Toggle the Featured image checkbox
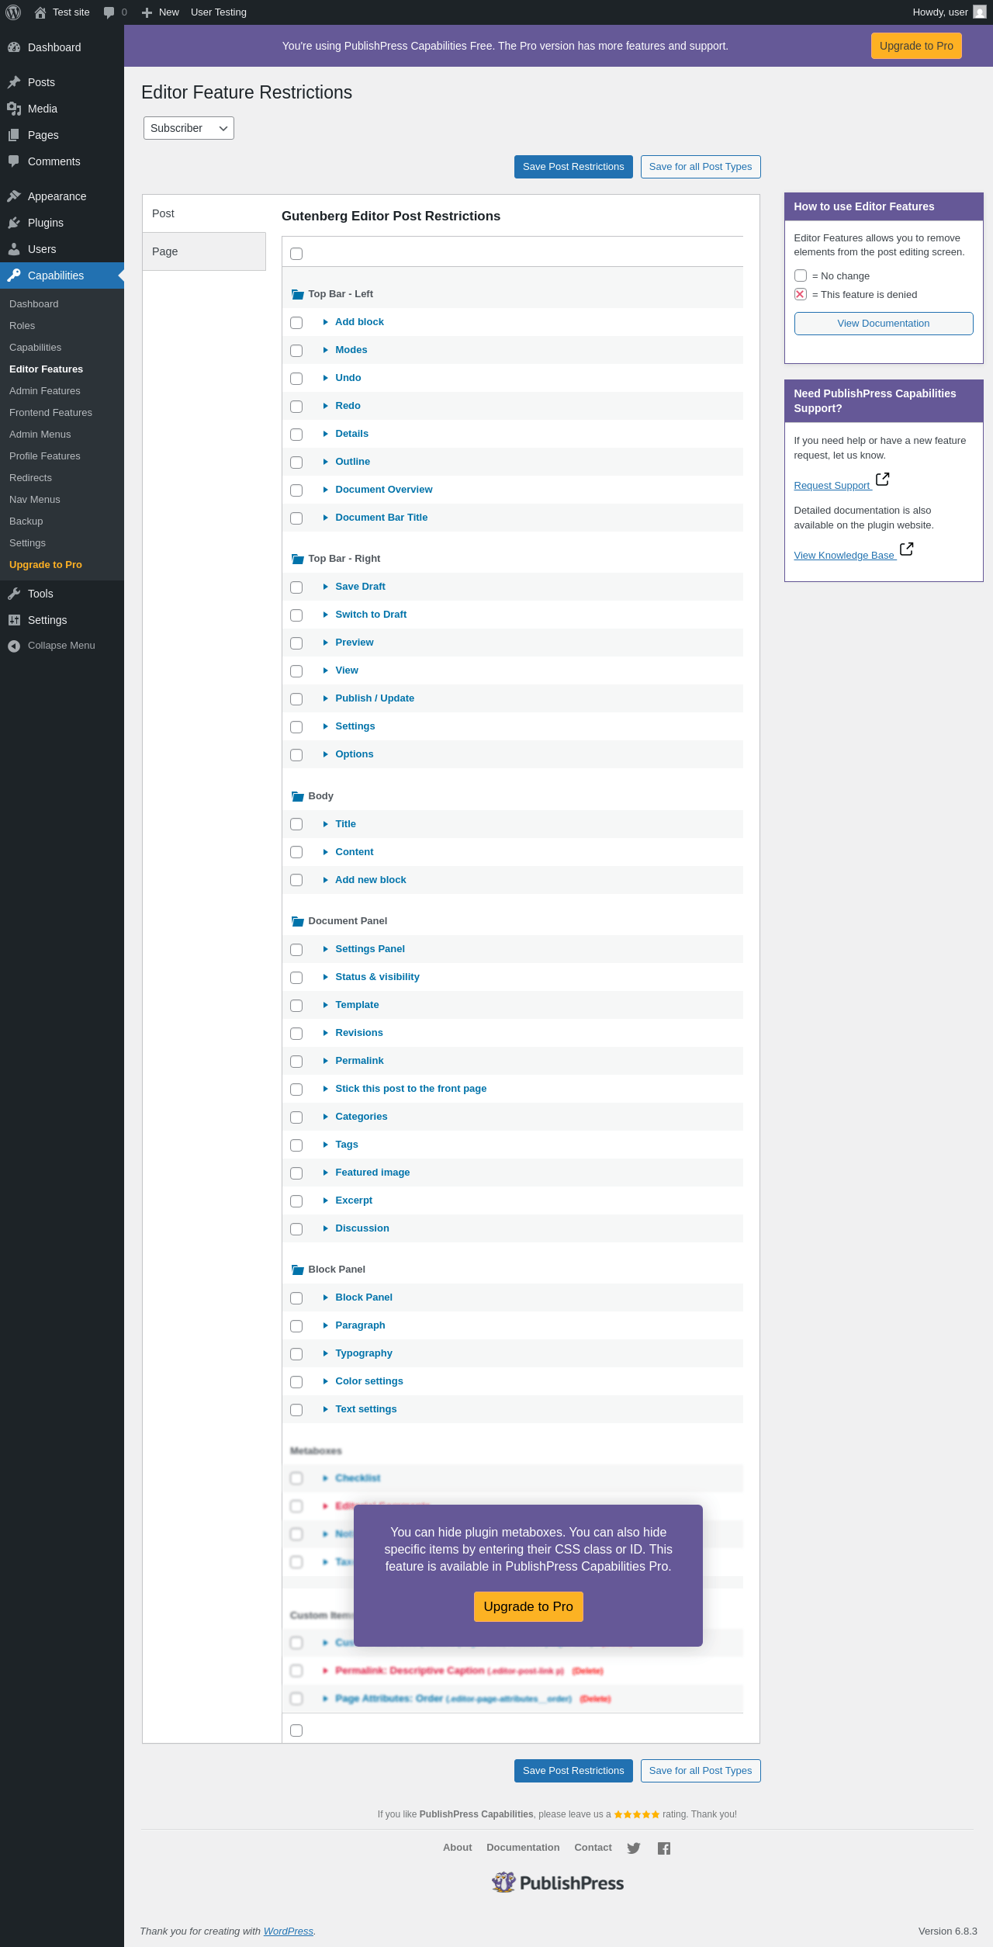Screen dimensions: 993x1947 coord(296,1173)
